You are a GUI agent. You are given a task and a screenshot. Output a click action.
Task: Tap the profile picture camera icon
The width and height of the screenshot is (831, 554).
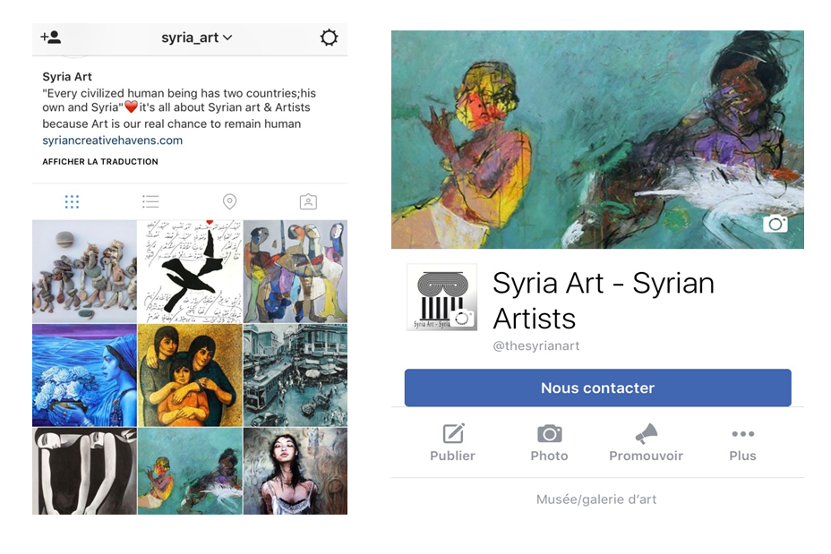pyautogui.click(x=463, y=318)
